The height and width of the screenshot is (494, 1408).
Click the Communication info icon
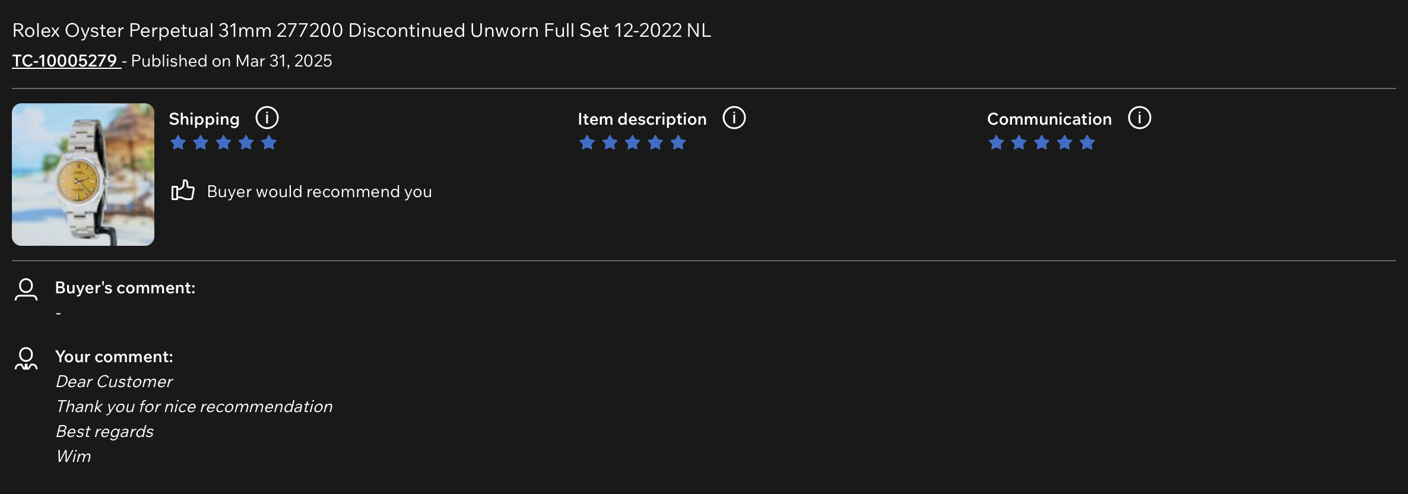click(1140, 118)
